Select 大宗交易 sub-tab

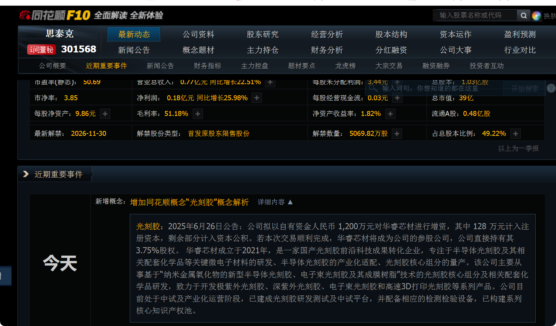coord(389,66)
